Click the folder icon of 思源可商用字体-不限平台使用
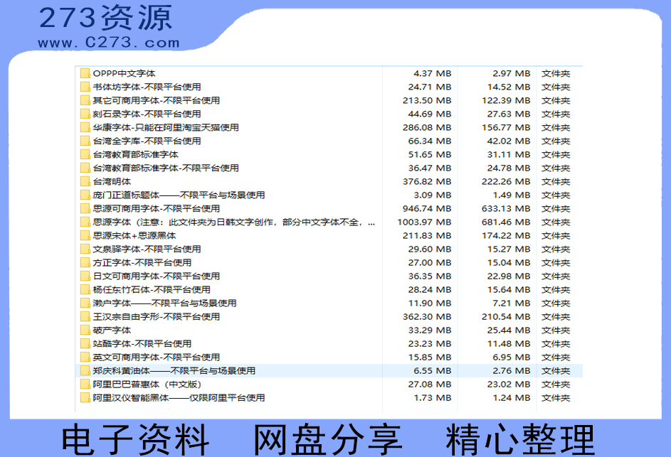The width and height of the screenshot is (671, 457). click(85, 208)
